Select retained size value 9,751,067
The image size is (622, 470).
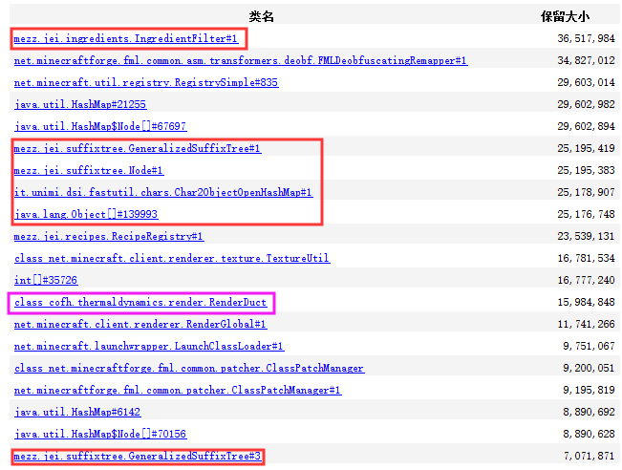point(589,346)
